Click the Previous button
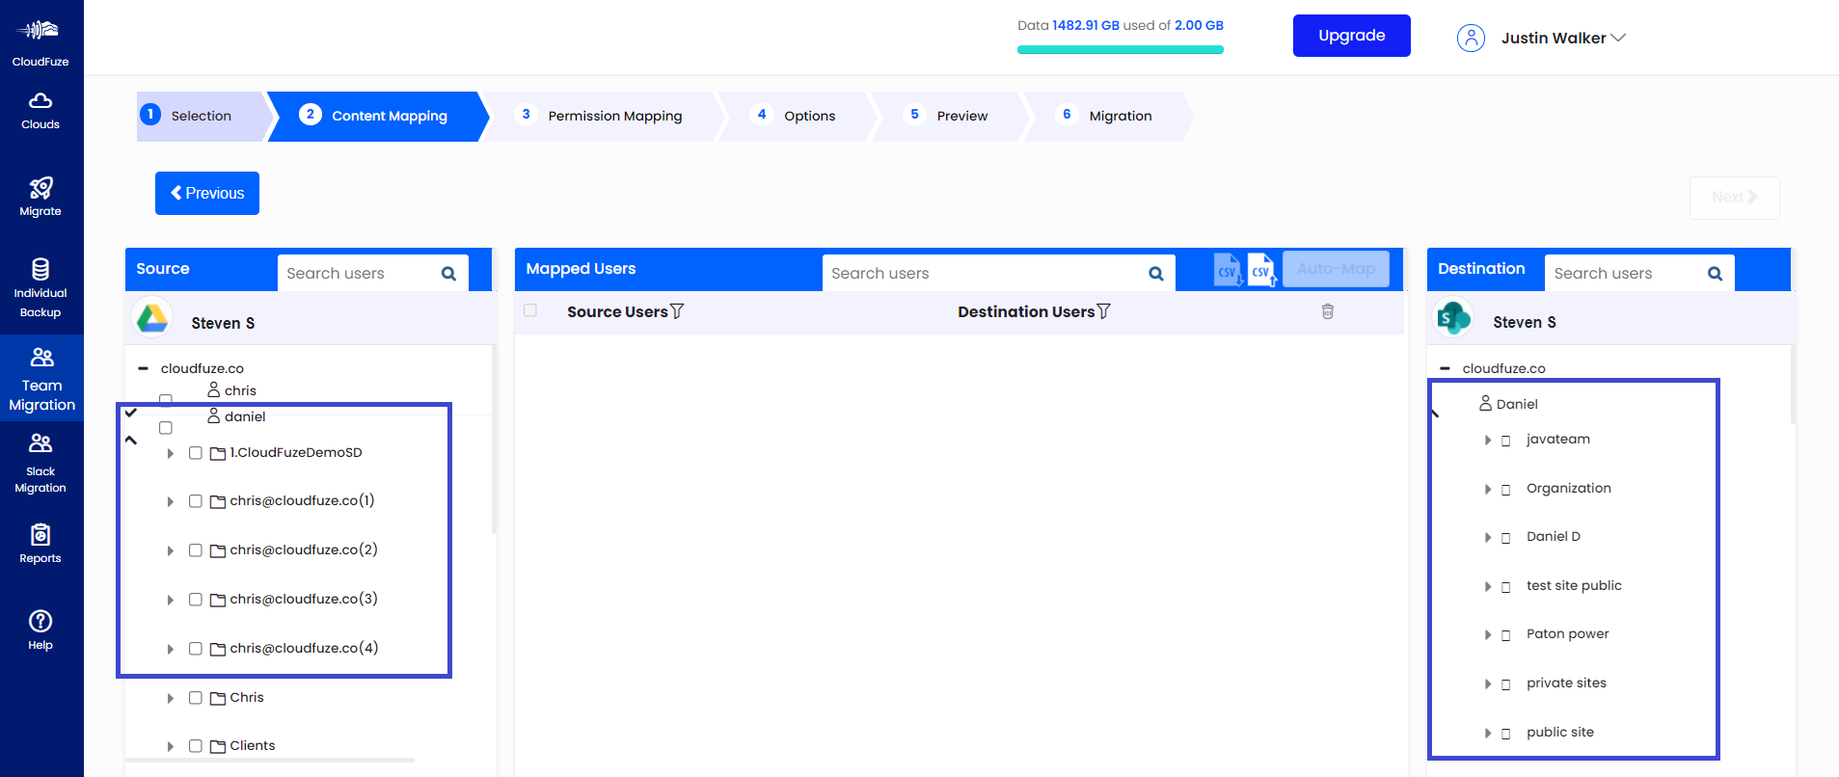 click(x=207, y=193)
